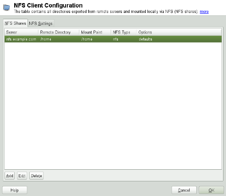Delete the selected NFS share

coord(36,176)
